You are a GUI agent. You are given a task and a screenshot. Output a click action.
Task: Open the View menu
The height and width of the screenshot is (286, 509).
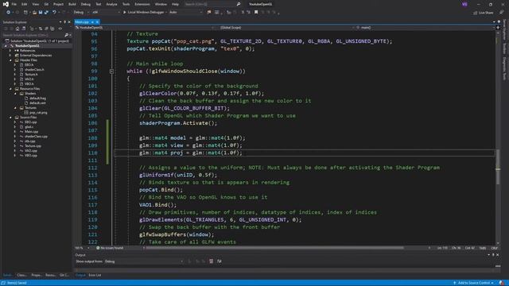click(x=35, y=4)
